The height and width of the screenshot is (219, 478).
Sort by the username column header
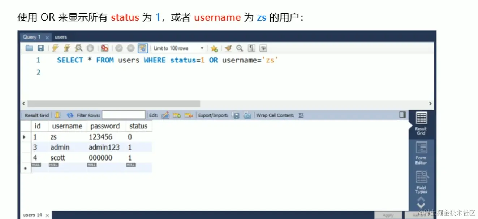[x=67, y=126]
